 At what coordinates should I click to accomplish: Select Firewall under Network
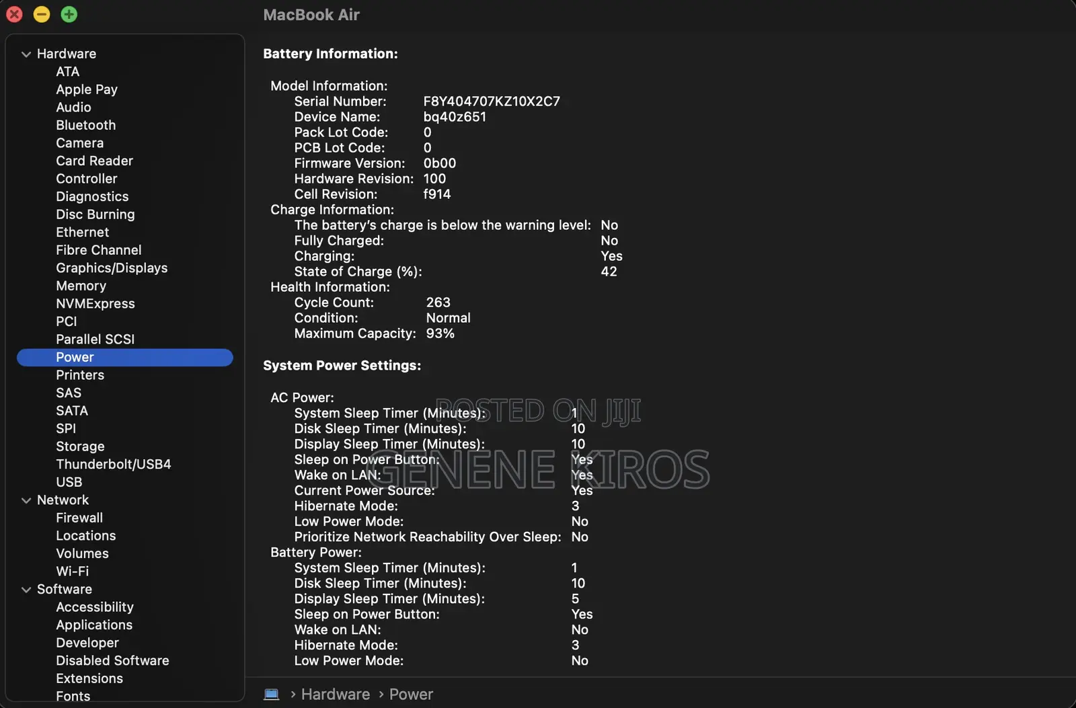pos(79,518)
